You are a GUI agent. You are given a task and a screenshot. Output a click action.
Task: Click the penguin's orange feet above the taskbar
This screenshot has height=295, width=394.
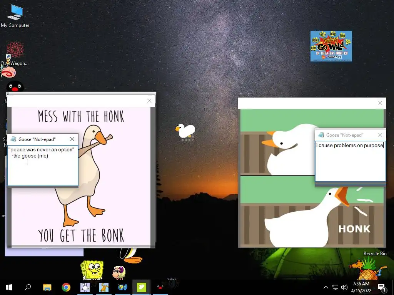133,259
